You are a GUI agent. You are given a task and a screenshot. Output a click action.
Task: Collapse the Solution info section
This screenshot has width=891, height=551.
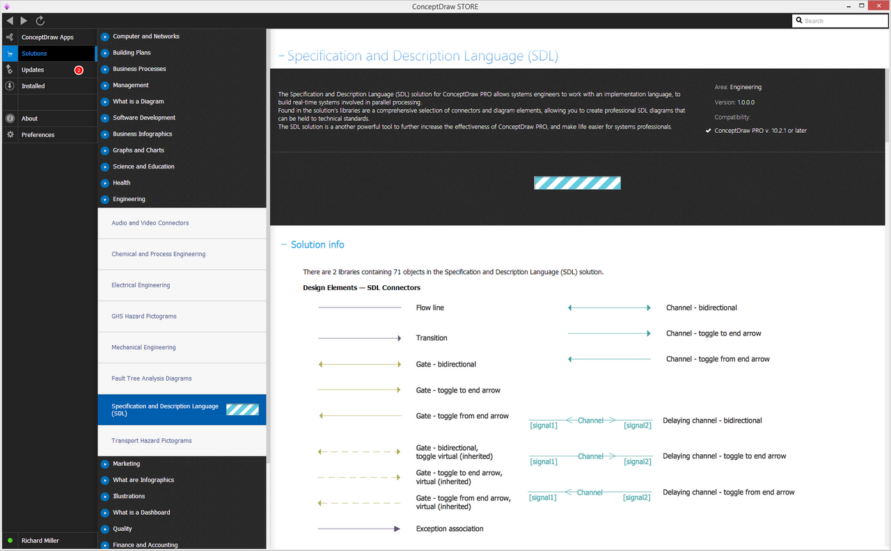pos(284,245)
